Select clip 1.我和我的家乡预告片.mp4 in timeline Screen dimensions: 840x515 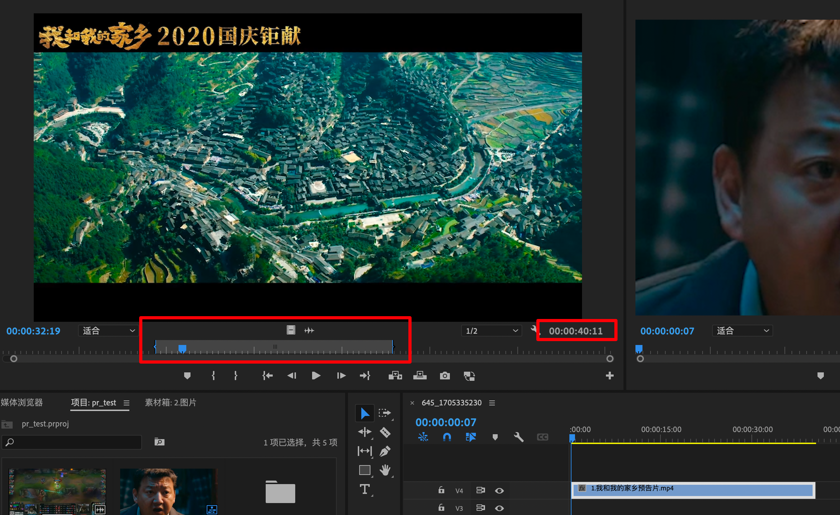pos(693,490)
